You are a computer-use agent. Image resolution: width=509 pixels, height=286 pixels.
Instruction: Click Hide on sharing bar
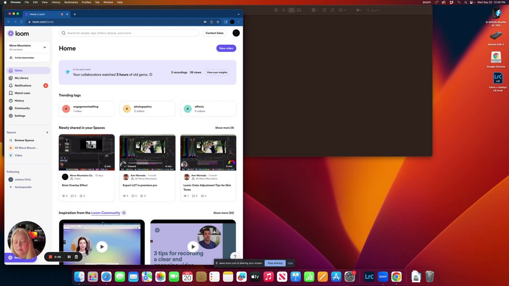[290, 263]
